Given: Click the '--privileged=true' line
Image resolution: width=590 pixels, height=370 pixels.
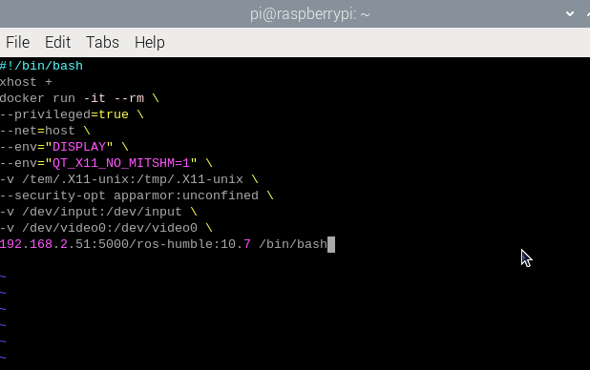Looking at the screenshot, I should [x=72, y=114].
